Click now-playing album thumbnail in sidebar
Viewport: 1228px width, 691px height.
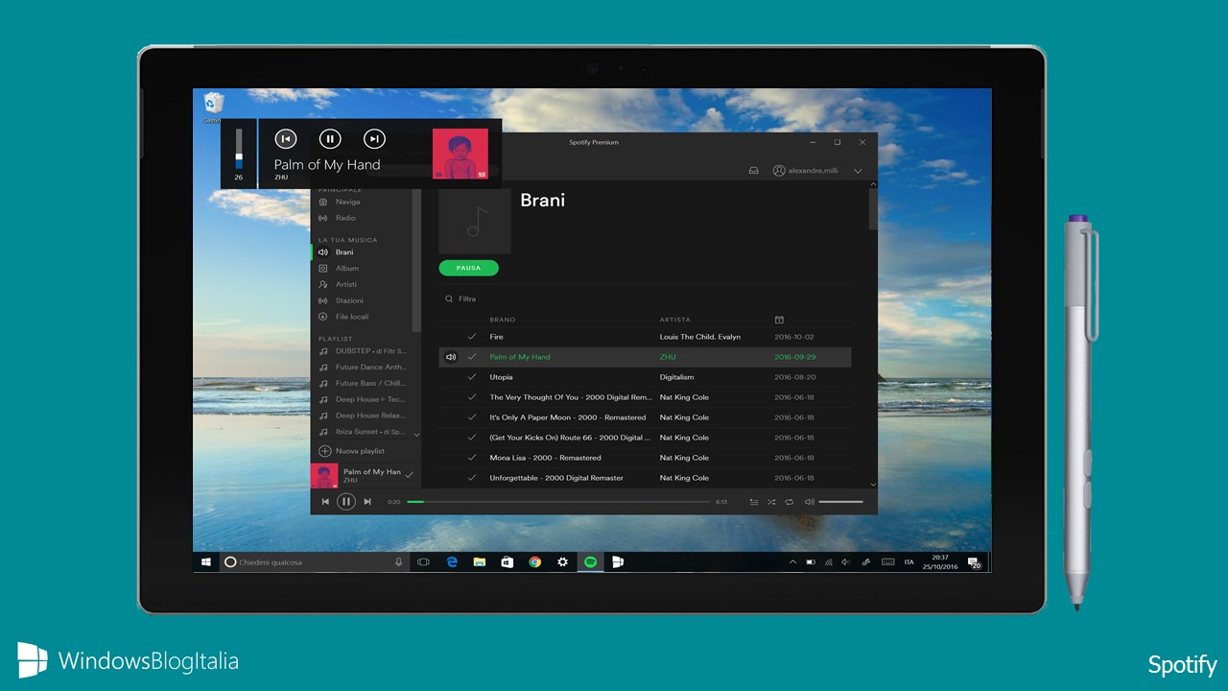click(x=324, y=476)
